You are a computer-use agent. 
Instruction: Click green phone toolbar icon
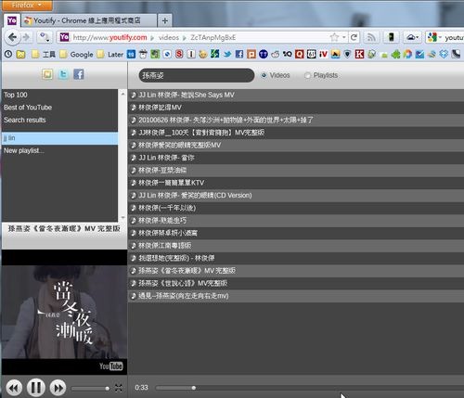tap(392, 37)
